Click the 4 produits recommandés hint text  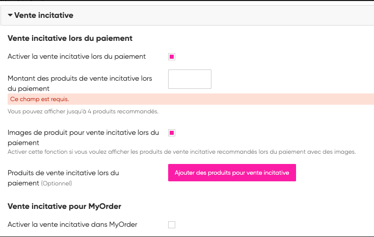[x=83, y=111]
